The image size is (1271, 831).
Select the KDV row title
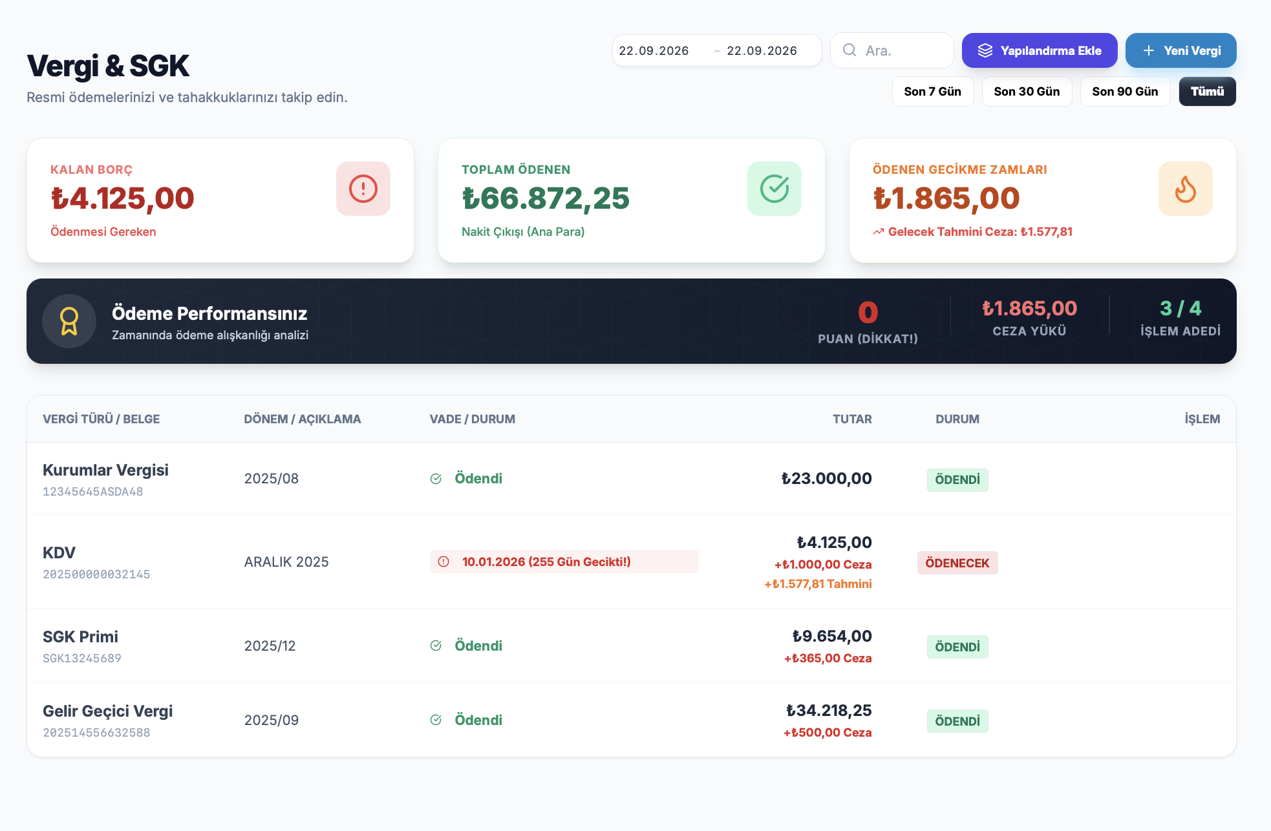point(59,552)
